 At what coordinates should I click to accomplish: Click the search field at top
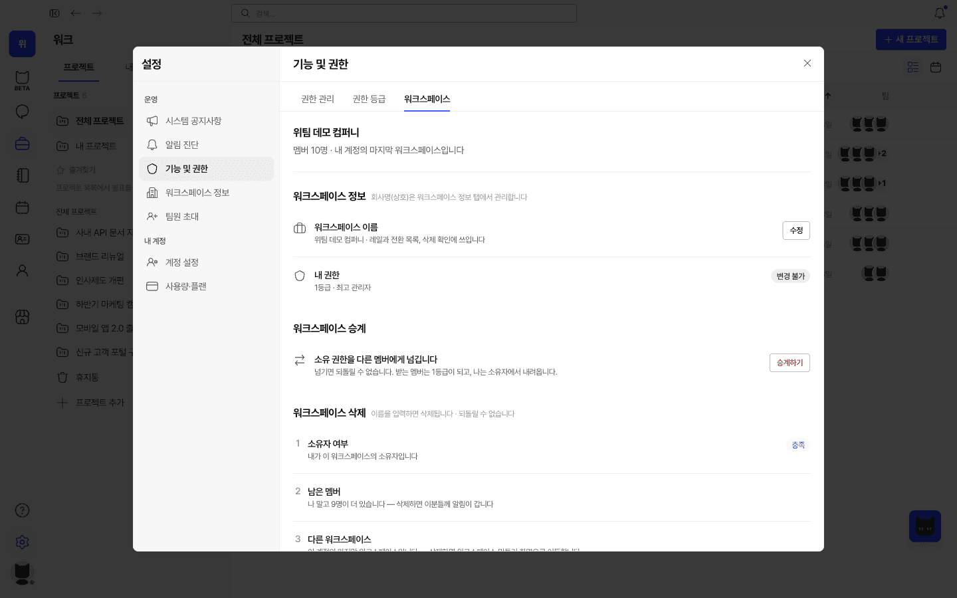point(404,13)
